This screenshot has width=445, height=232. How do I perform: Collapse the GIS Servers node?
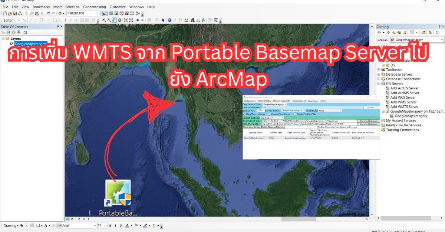(x=379, y=83)
